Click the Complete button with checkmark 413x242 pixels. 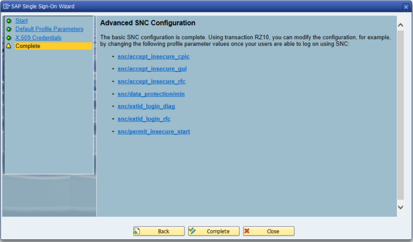pyautogui.click(x=214, y=231)
